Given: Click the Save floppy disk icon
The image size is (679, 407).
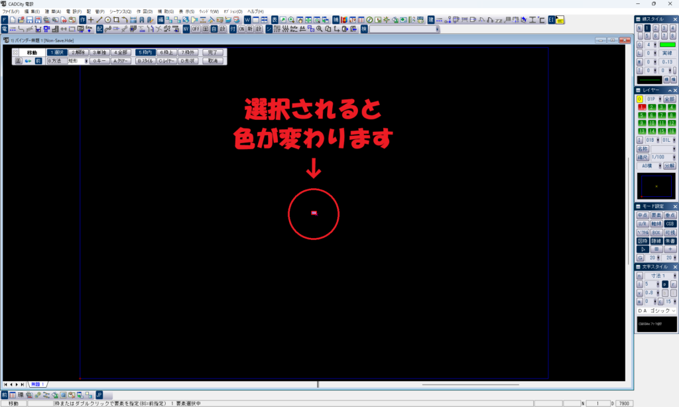Looking at the screenshot, I should pyautogui.click(x=29, y=20).
